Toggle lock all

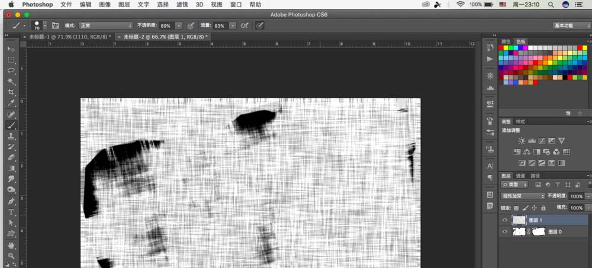[543, 208]
